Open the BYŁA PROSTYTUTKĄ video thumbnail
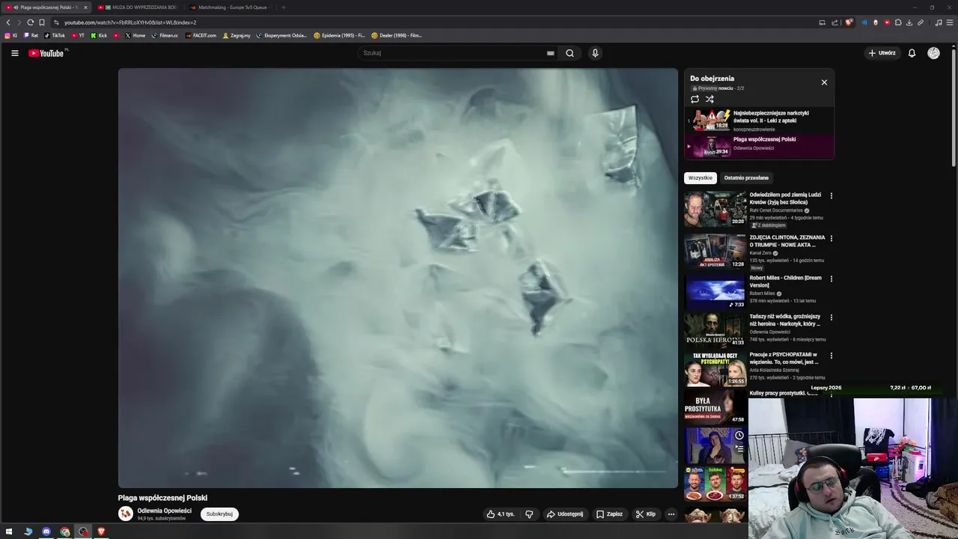 (715, 407)
